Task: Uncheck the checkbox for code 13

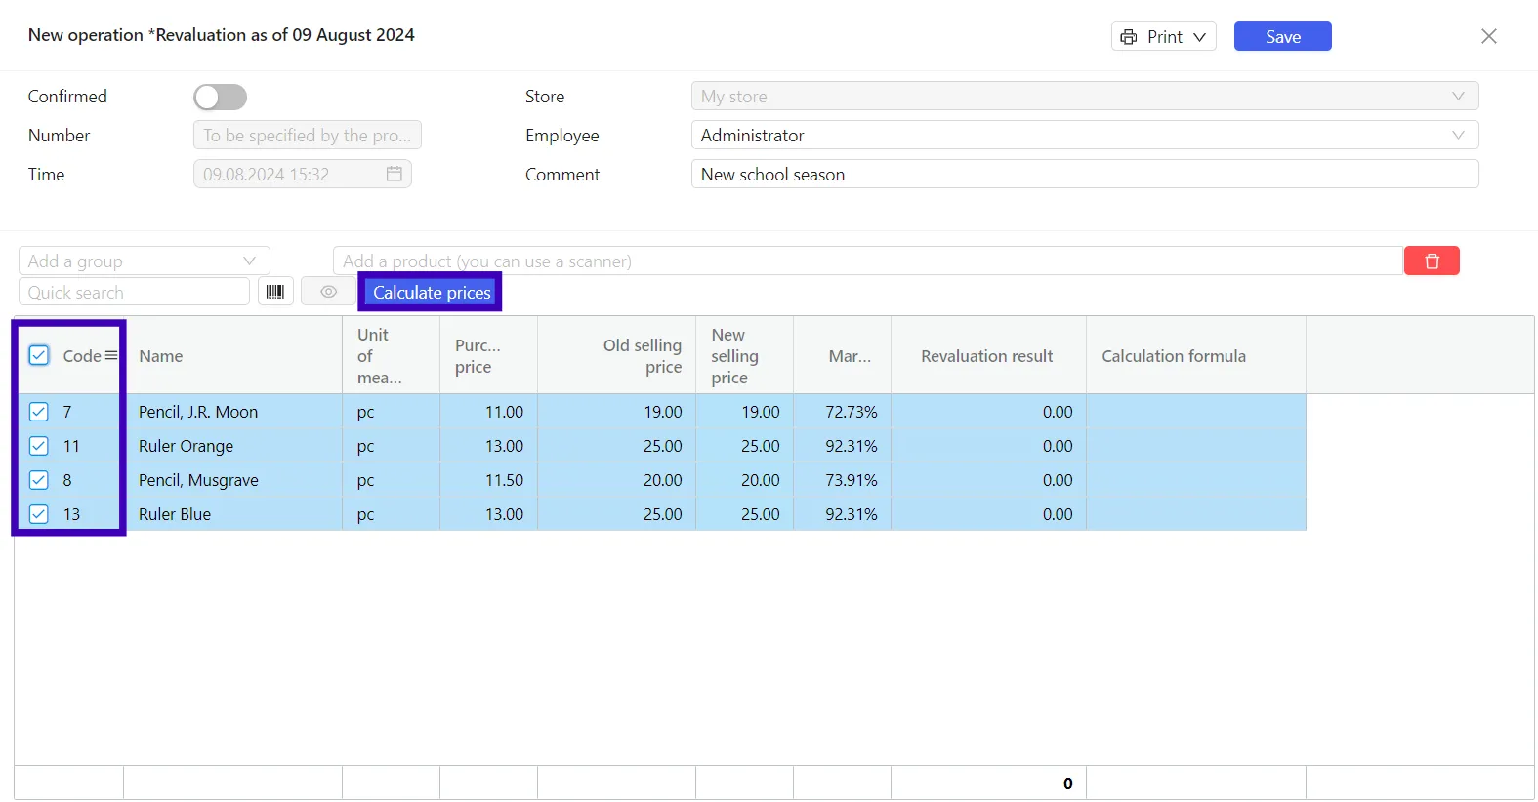Action: (39, 514)
